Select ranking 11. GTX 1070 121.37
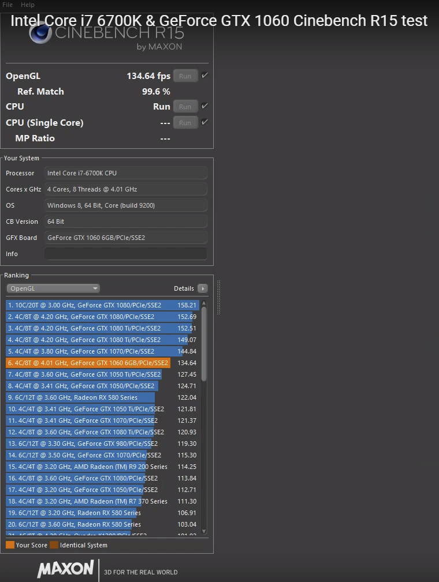The width and height of the screenshot is (439, 582). click(103, 420)
